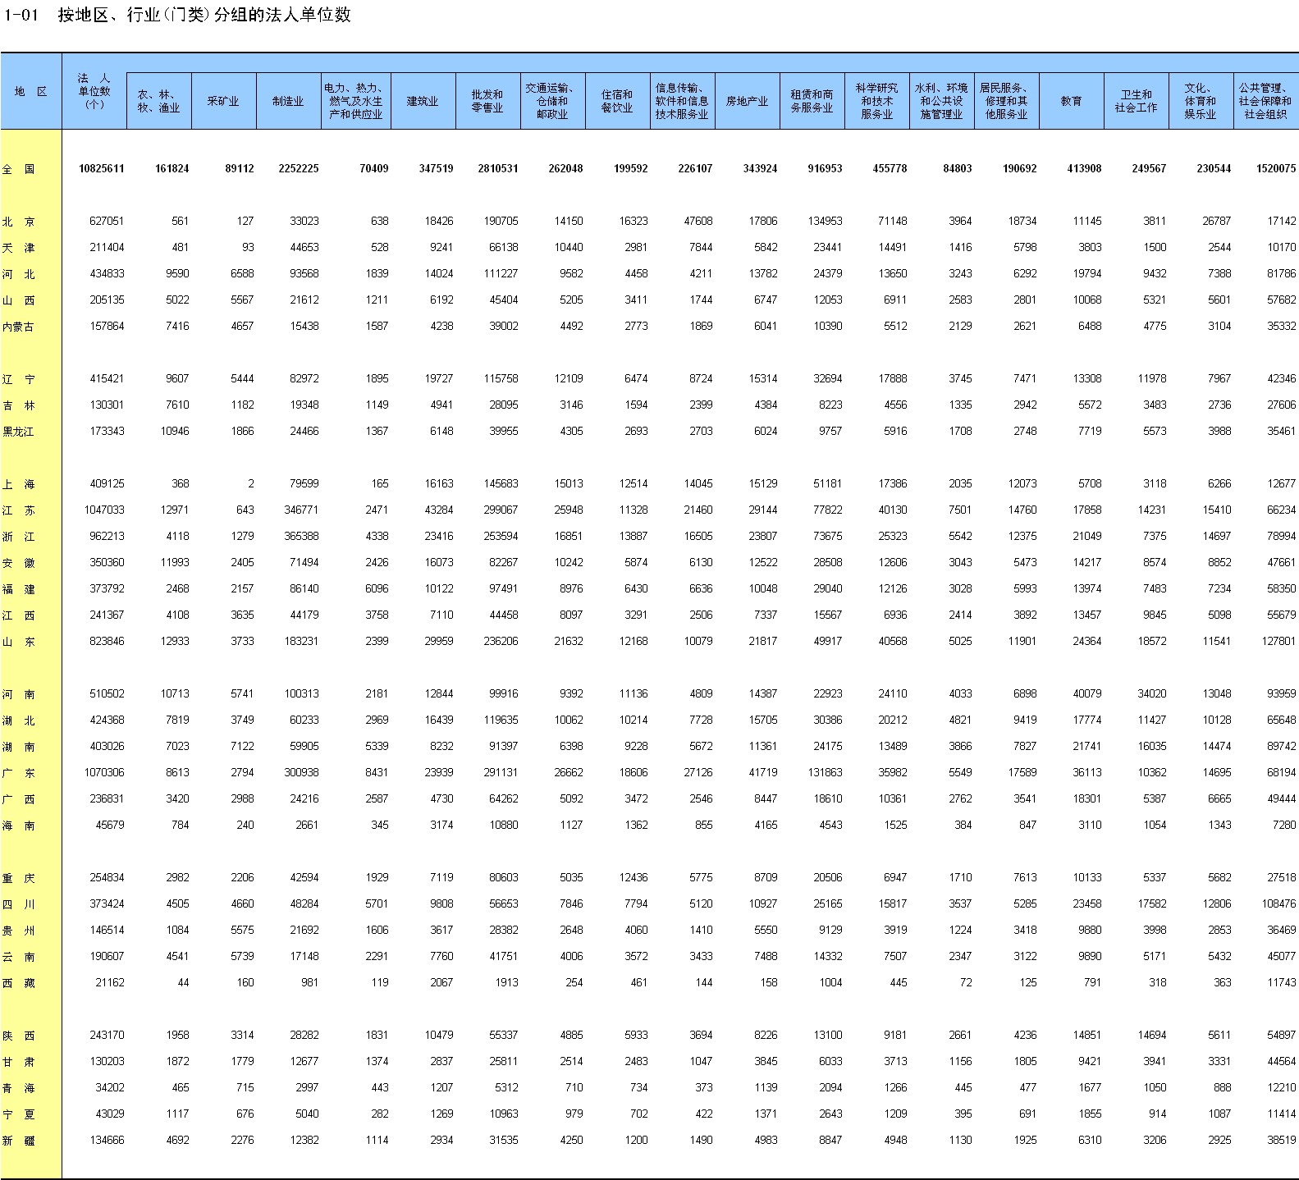This screenshot has height=1180, width=1299.
Task: Select the '住宿和餐饮业' column header
Action: (x=618, y=101)
